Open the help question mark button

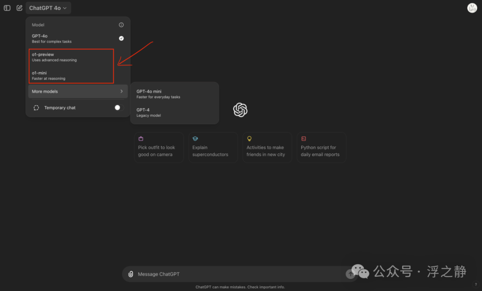point(476,285)
